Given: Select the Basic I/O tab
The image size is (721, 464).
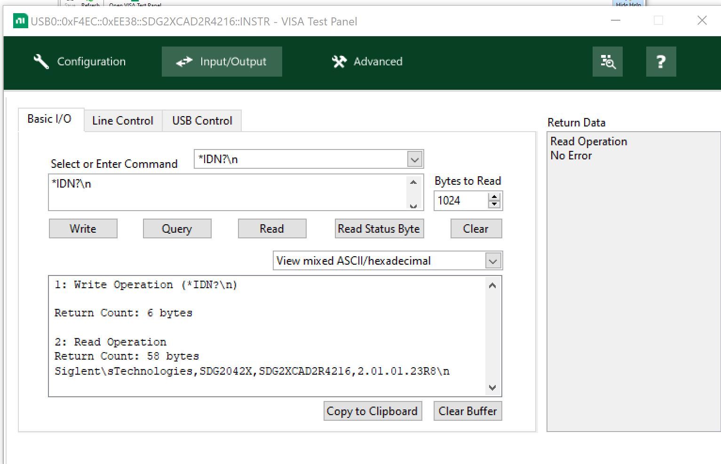Looking at the screenshot, I should click(49, 119).
